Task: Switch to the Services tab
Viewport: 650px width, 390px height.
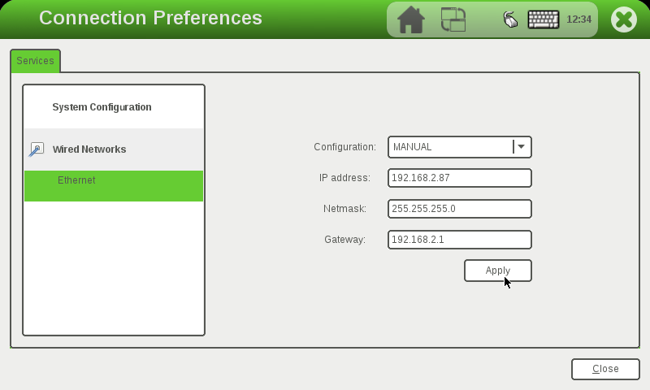Action: pyautogui.click(x=35, y=61)
